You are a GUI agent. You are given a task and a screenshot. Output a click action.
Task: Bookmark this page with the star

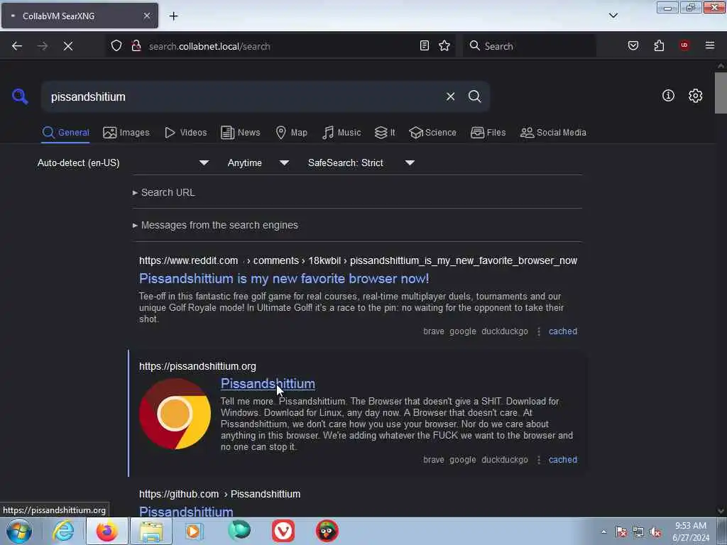444,45
